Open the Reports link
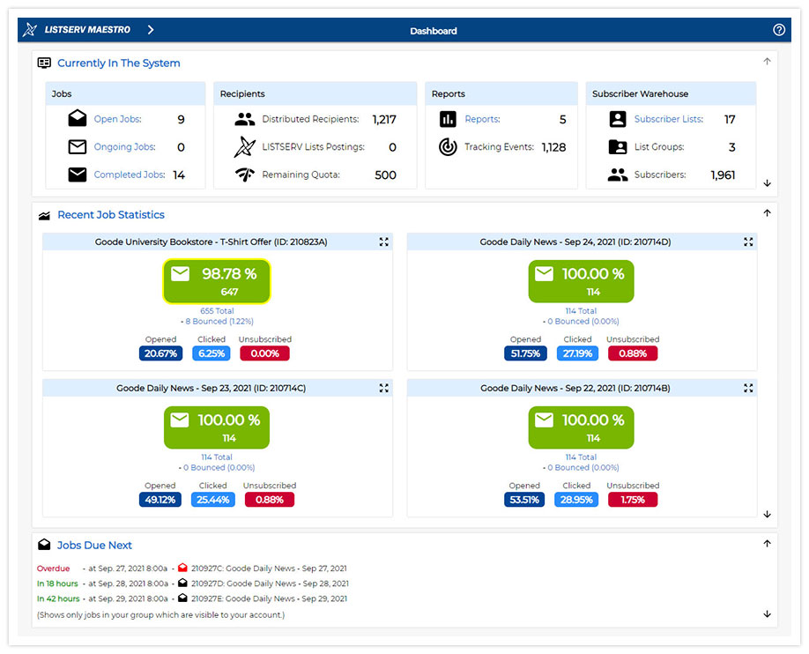Screen dimensions: 809x654 pos(482,119)
